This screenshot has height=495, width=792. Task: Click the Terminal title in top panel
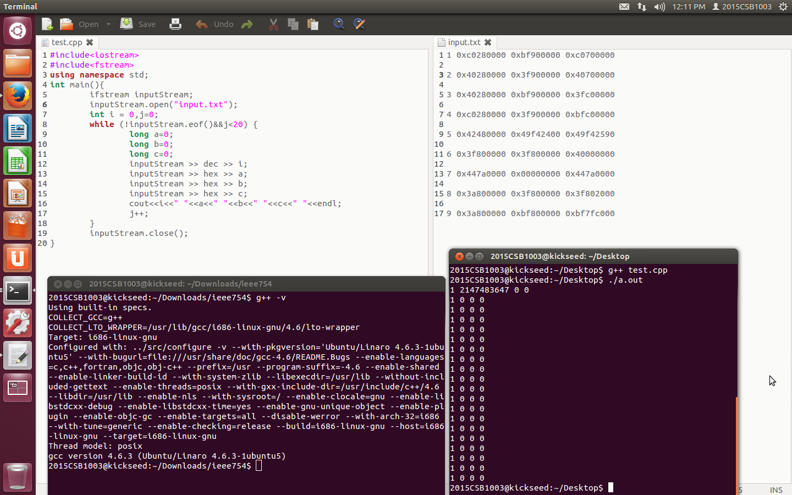click(x=20, y=7)
